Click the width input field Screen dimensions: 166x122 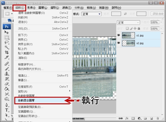pos(116,14)
